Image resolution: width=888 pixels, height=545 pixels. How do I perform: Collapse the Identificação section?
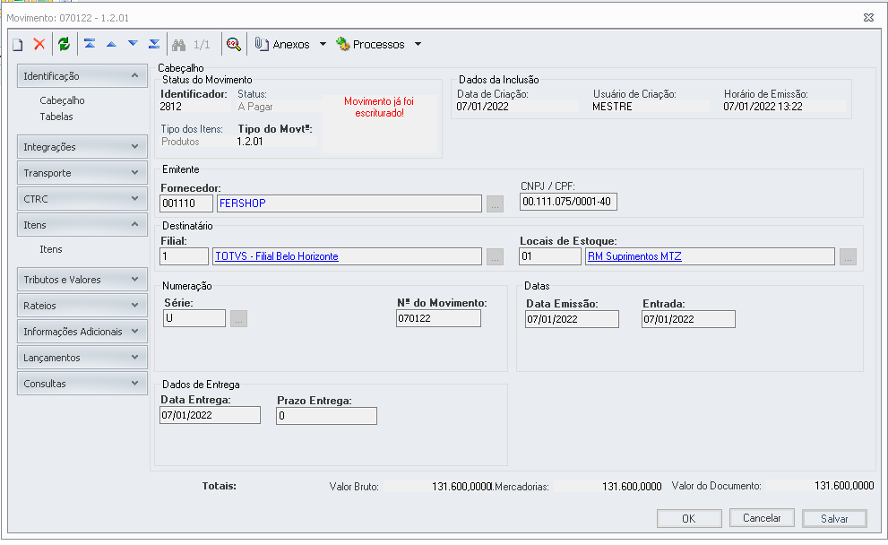[x=82, y=76]
